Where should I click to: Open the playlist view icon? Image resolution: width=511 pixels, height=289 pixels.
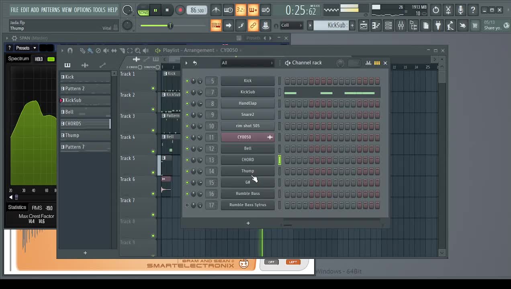tap(364, 26)
